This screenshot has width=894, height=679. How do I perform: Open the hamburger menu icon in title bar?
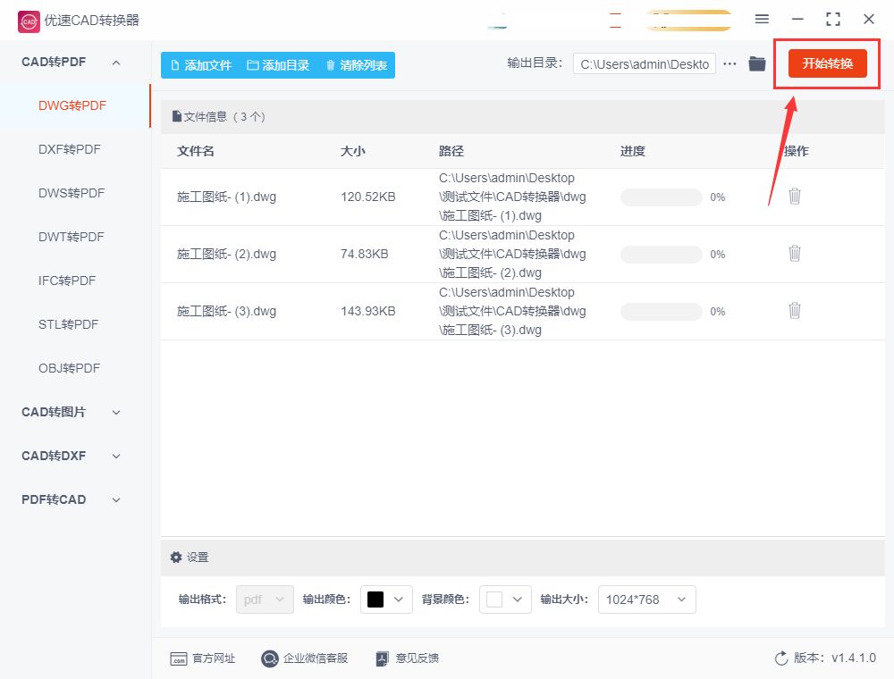[762, 20]
